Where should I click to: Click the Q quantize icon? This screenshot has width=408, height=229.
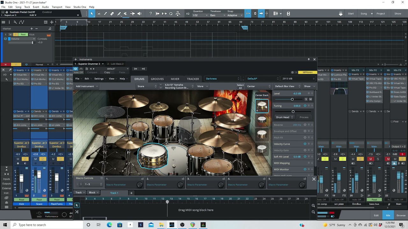coord(171,13)
